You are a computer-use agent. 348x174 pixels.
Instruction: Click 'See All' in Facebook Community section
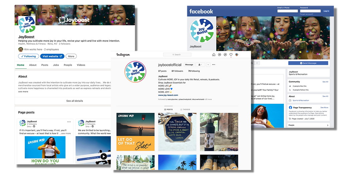point(325,82)
